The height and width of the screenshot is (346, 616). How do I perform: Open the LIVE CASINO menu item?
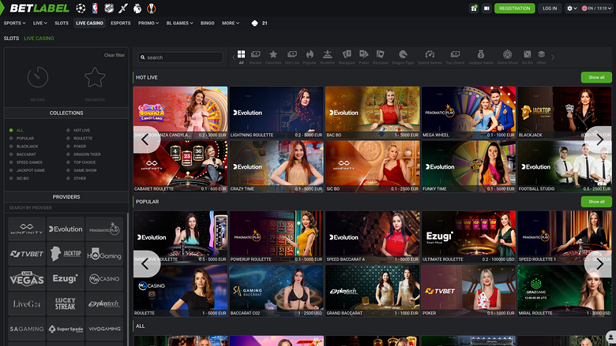click(89, 23)
